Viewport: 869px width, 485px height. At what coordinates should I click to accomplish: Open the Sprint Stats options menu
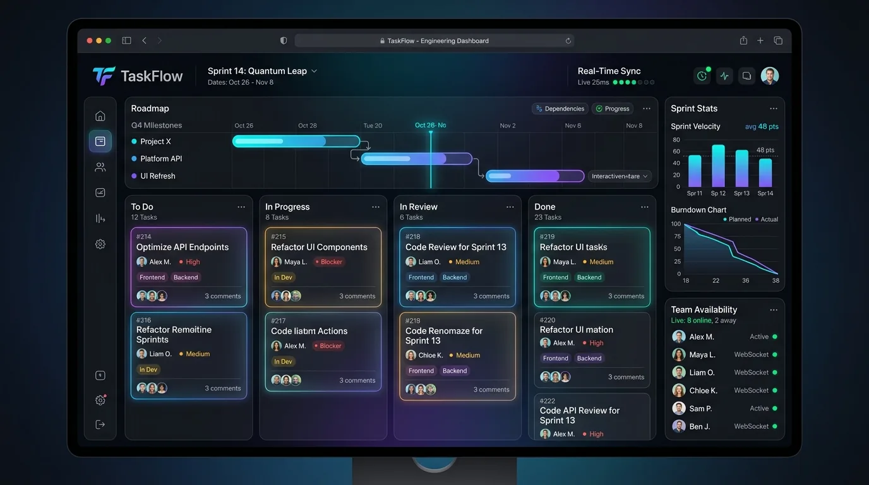773,109
